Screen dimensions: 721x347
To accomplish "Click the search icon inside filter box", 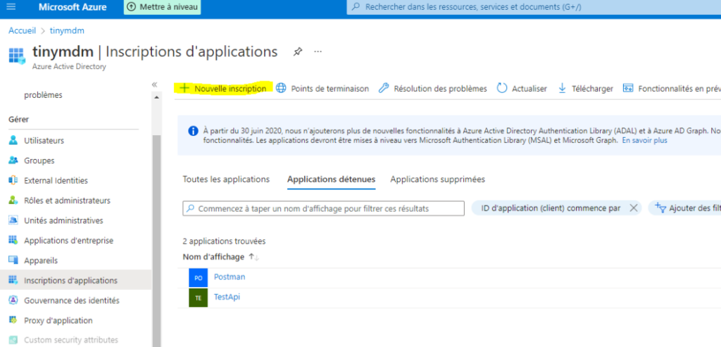I will point(191,208).
